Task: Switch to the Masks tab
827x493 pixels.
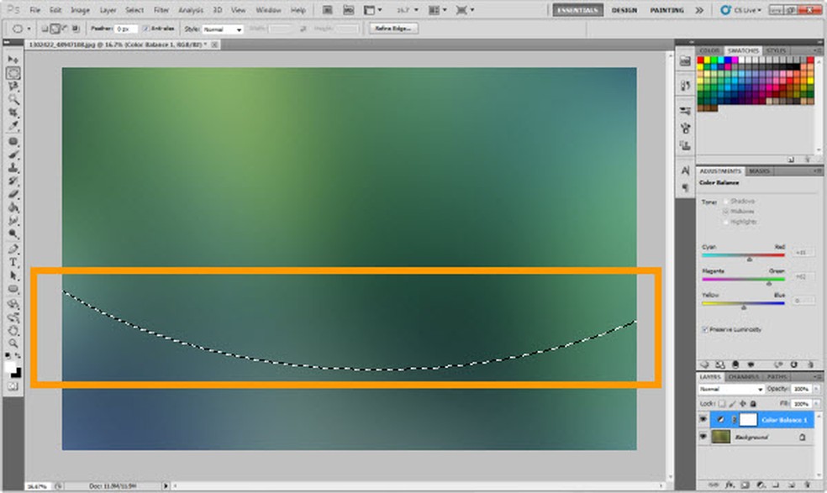Action: pos(759,170)
